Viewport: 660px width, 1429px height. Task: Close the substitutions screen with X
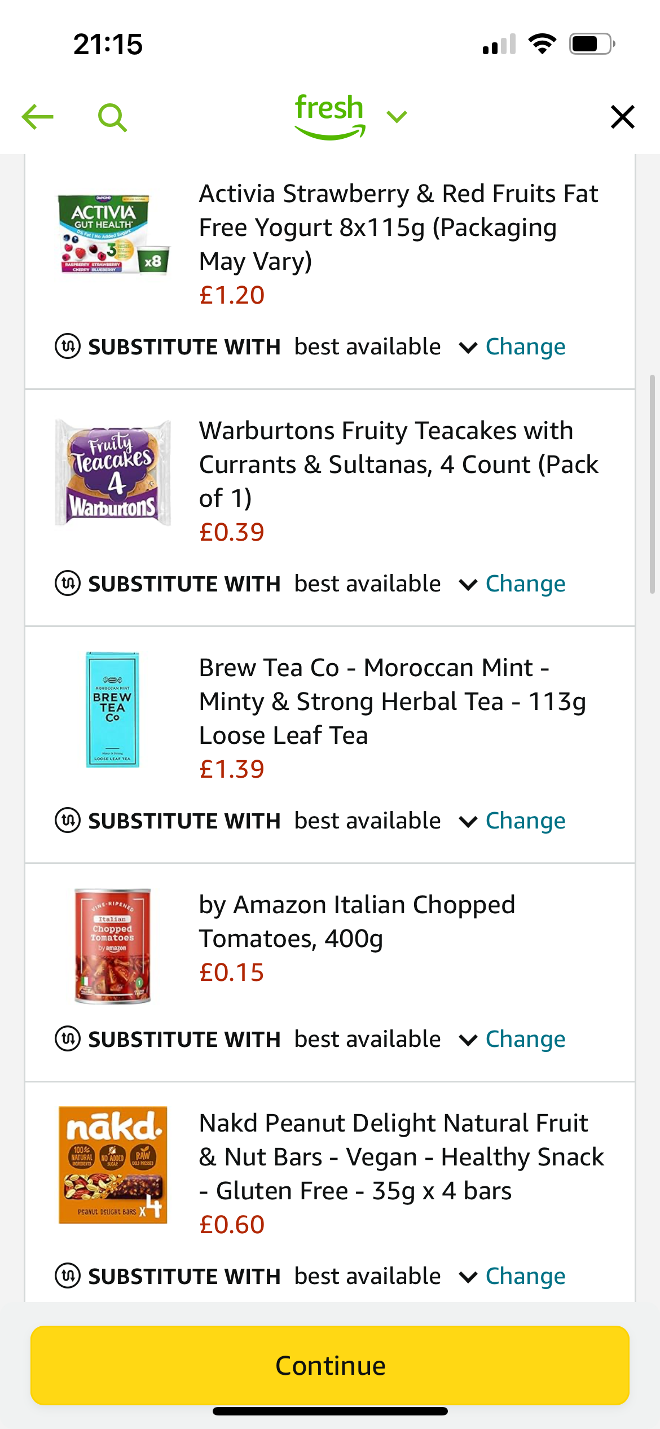[623, 117]
